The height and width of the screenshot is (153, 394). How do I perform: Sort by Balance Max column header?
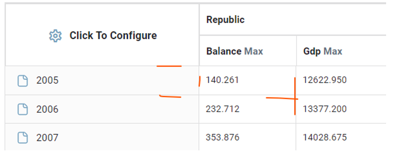click(234, 51)
